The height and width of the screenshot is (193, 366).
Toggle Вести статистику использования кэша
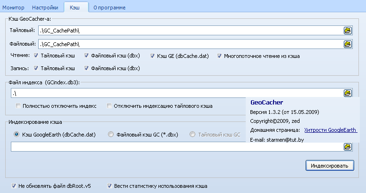[110, 186]
